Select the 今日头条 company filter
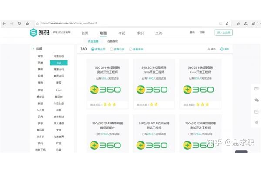Viewport: 261px width, 174px height. click(x=59, y=104)
